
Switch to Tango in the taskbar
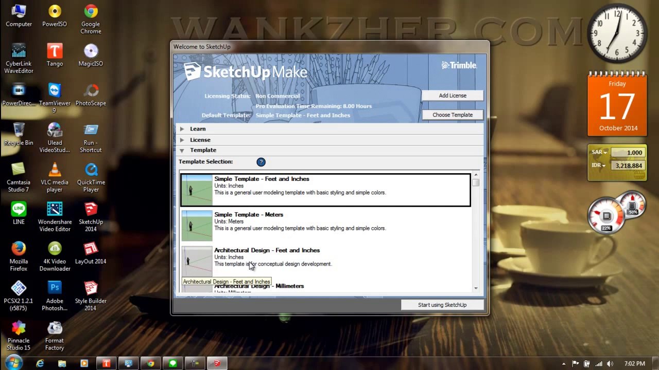click(x=107, y=363)
